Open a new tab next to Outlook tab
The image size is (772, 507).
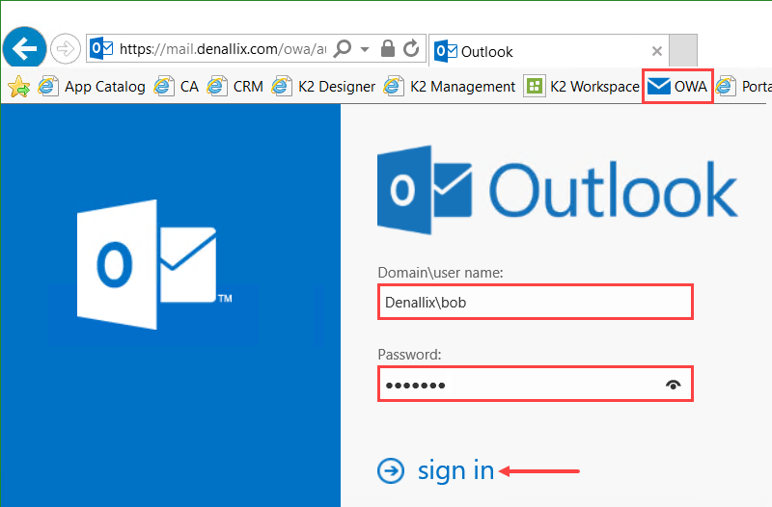(x=683, y=50)
